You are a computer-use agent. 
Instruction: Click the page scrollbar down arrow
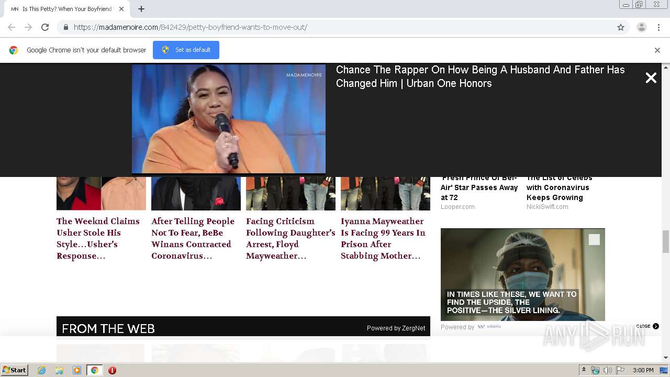point(666,358)
